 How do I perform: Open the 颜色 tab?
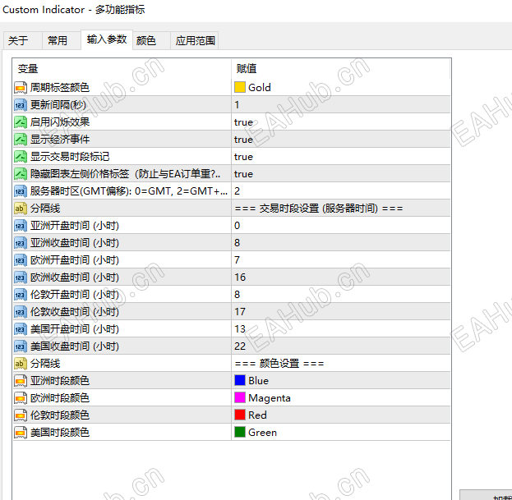pos(151,41)
